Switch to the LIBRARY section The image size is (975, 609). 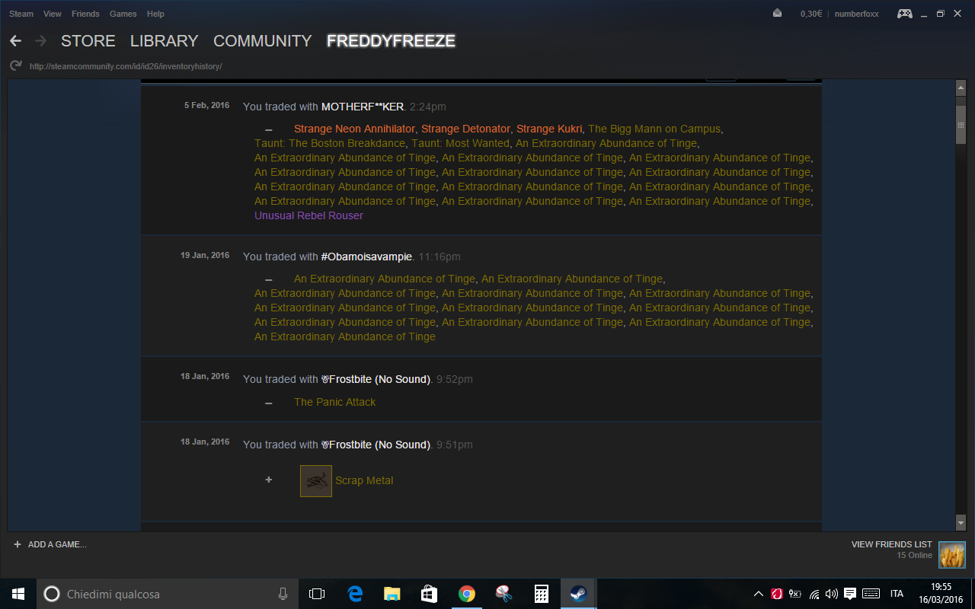click(x=165, y=41)
